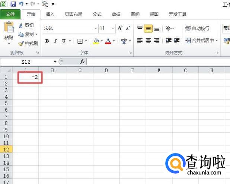
Task: Save the workbook using the floppy disk icon
Action: click(x=13, y=4)
